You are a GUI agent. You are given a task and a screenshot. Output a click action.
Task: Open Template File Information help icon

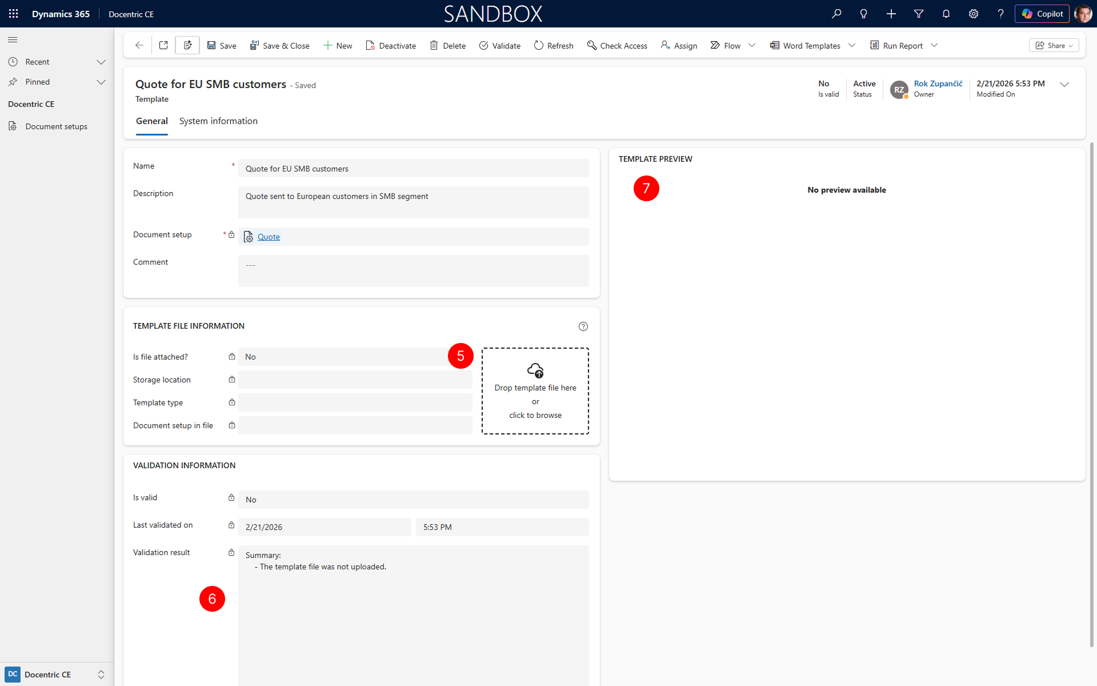(x=583, y=326)
